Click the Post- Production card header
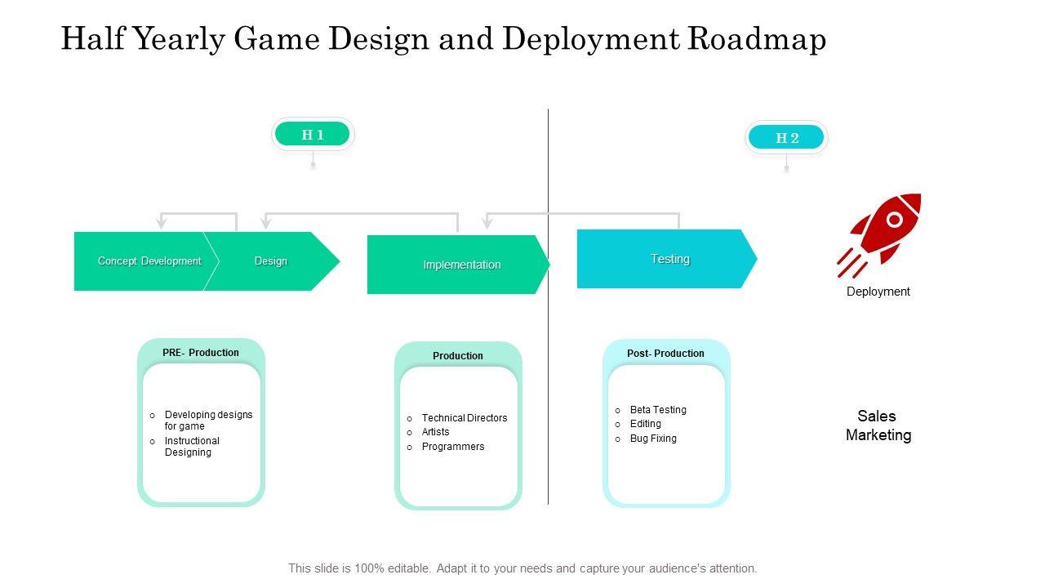Image resolution: width=1045 pixels, height=588 pixels. (x=665, y=354)
